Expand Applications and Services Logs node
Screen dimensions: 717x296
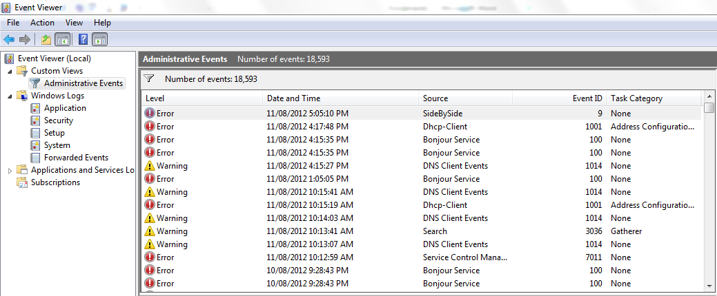[10, 170]
